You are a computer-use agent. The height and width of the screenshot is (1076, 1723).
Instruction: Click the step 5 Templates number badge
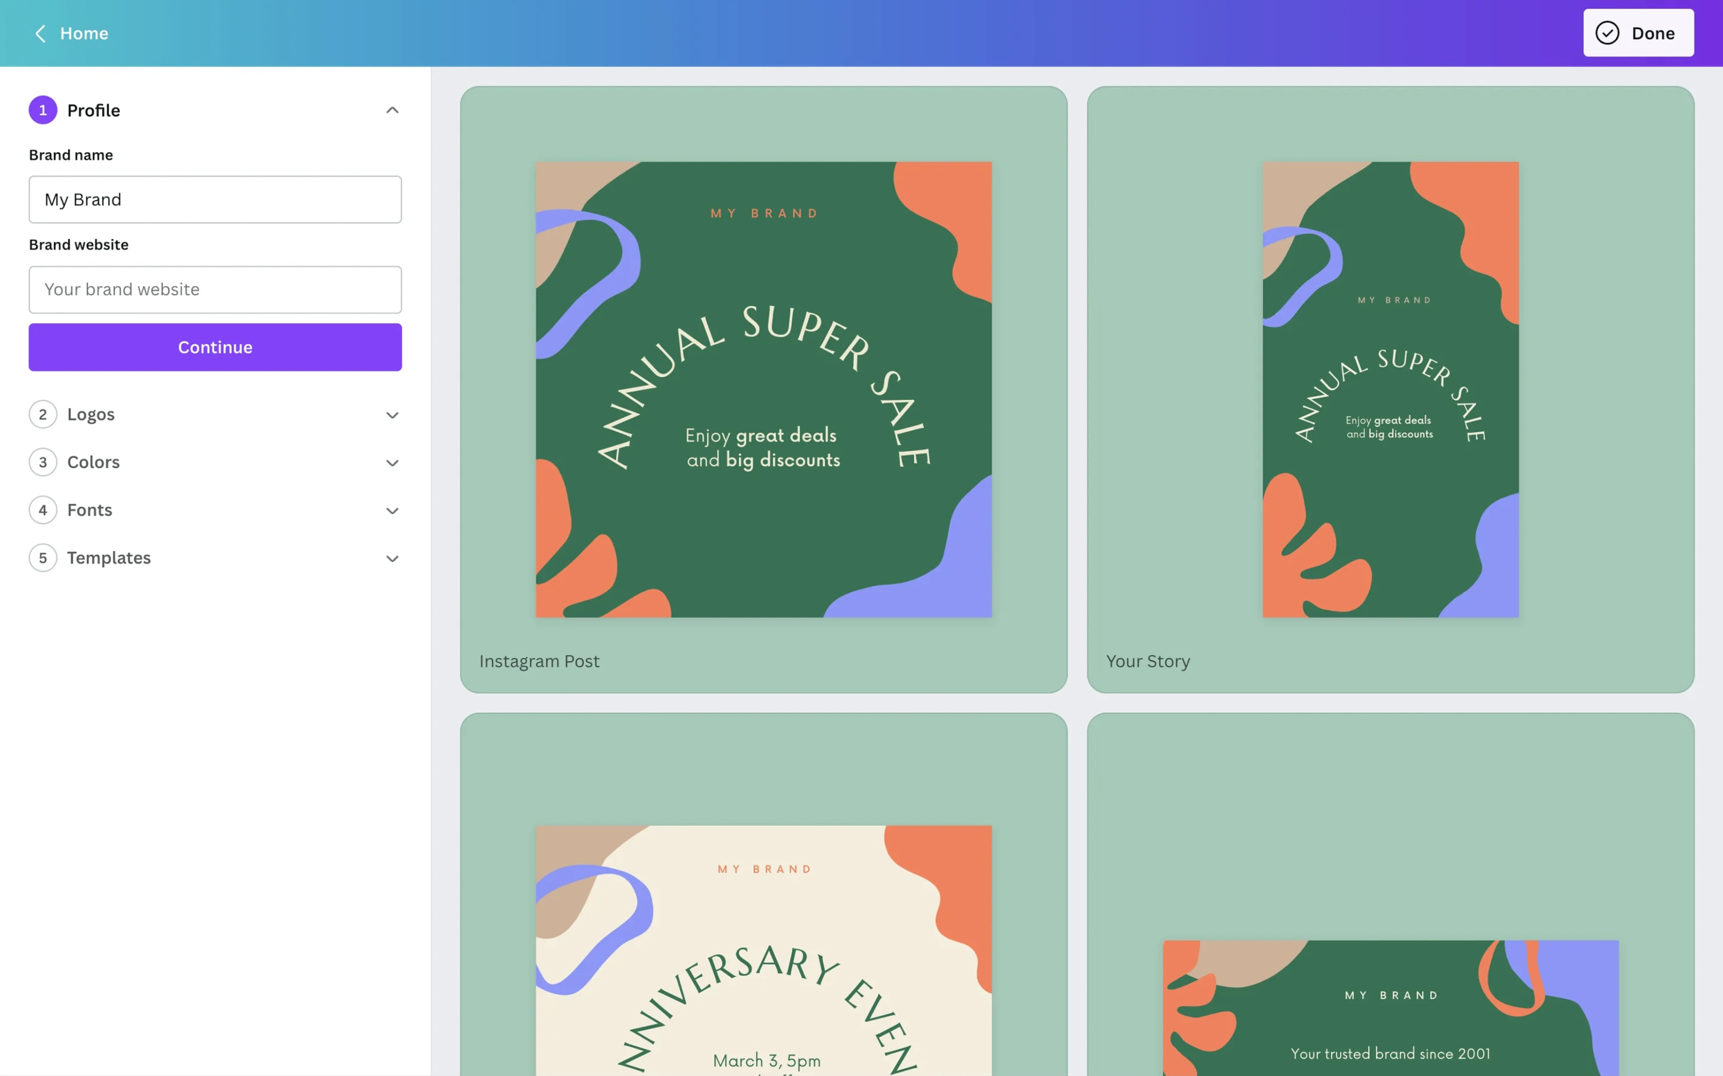43,558
